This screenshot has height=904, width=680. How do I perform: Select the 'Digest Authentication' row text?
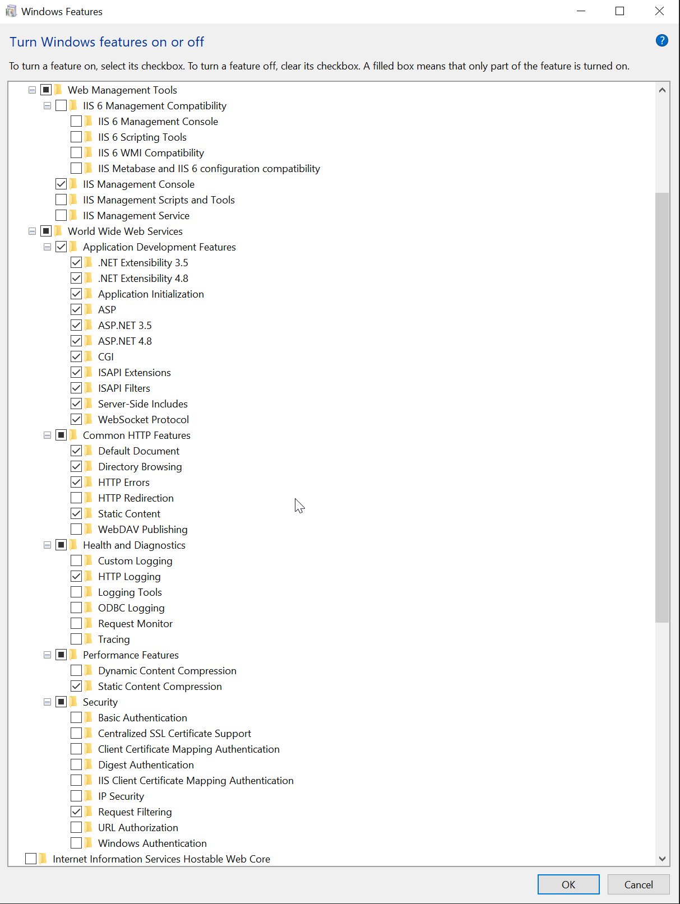tap(146, 764)
